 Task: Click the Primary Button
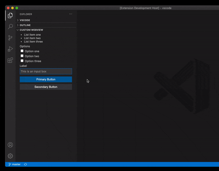[46, 79]
